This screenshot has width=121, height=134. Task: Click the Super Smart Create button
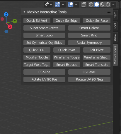point(44,28)
